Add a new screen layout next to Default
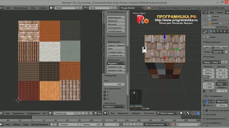Screen dimensions: 229x128 [x=77, y=8]
